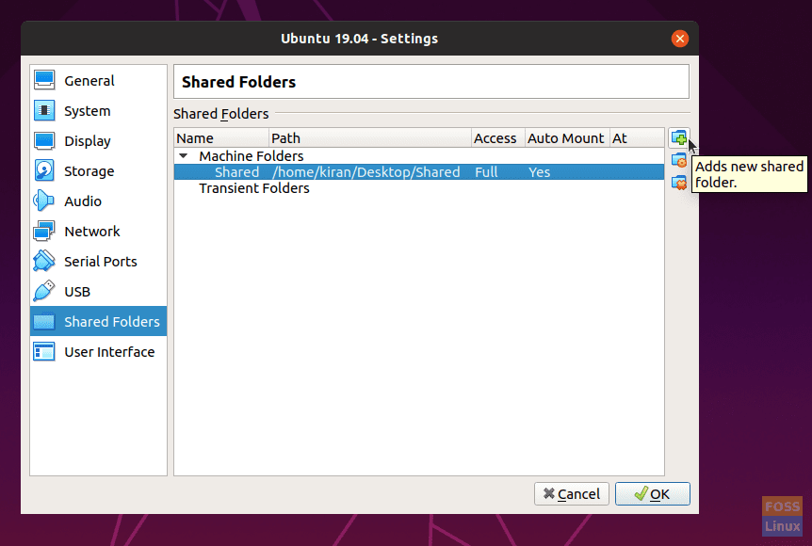This screenshot has width=812, height=546.
Task: Click the Add new shared folder icon
Action: pyautogui.click(x=678, y=138)
